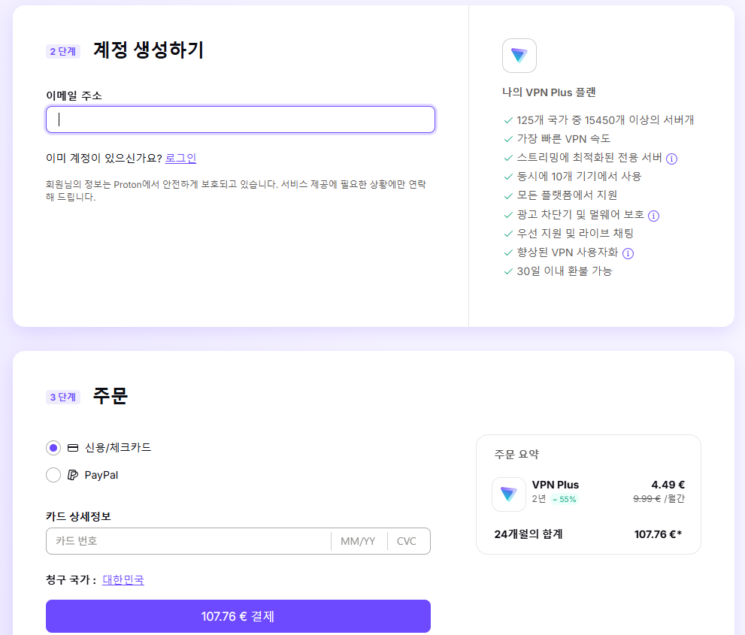Click the 나의 VPN Plus 플랜 title

tap(549, 92)
